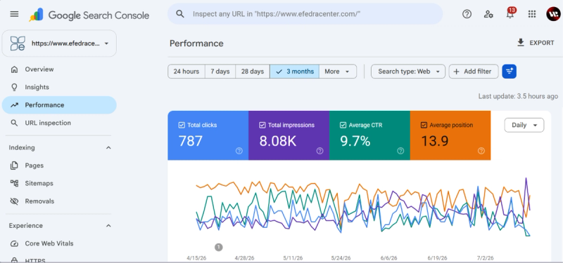This screenshot has height=263, width=563.
Task: Select the 3 months date range
Action: [x=294, y=72]
